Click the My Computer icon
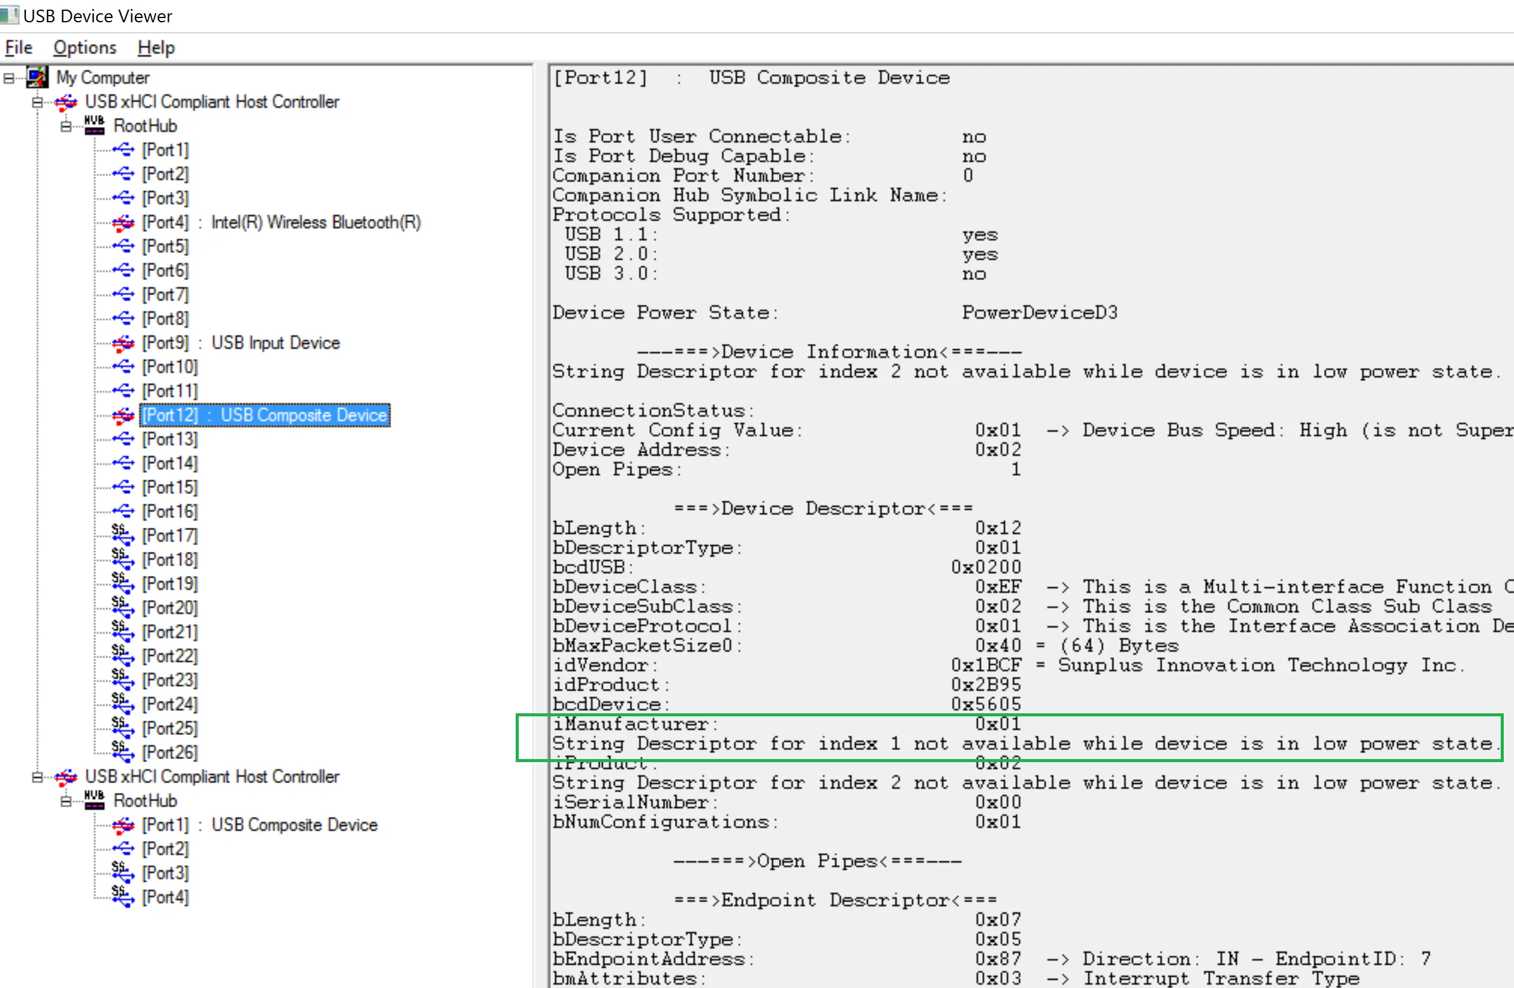This screenshot has height=988, width=1514. pyautogui.click(x=37, y=78)
